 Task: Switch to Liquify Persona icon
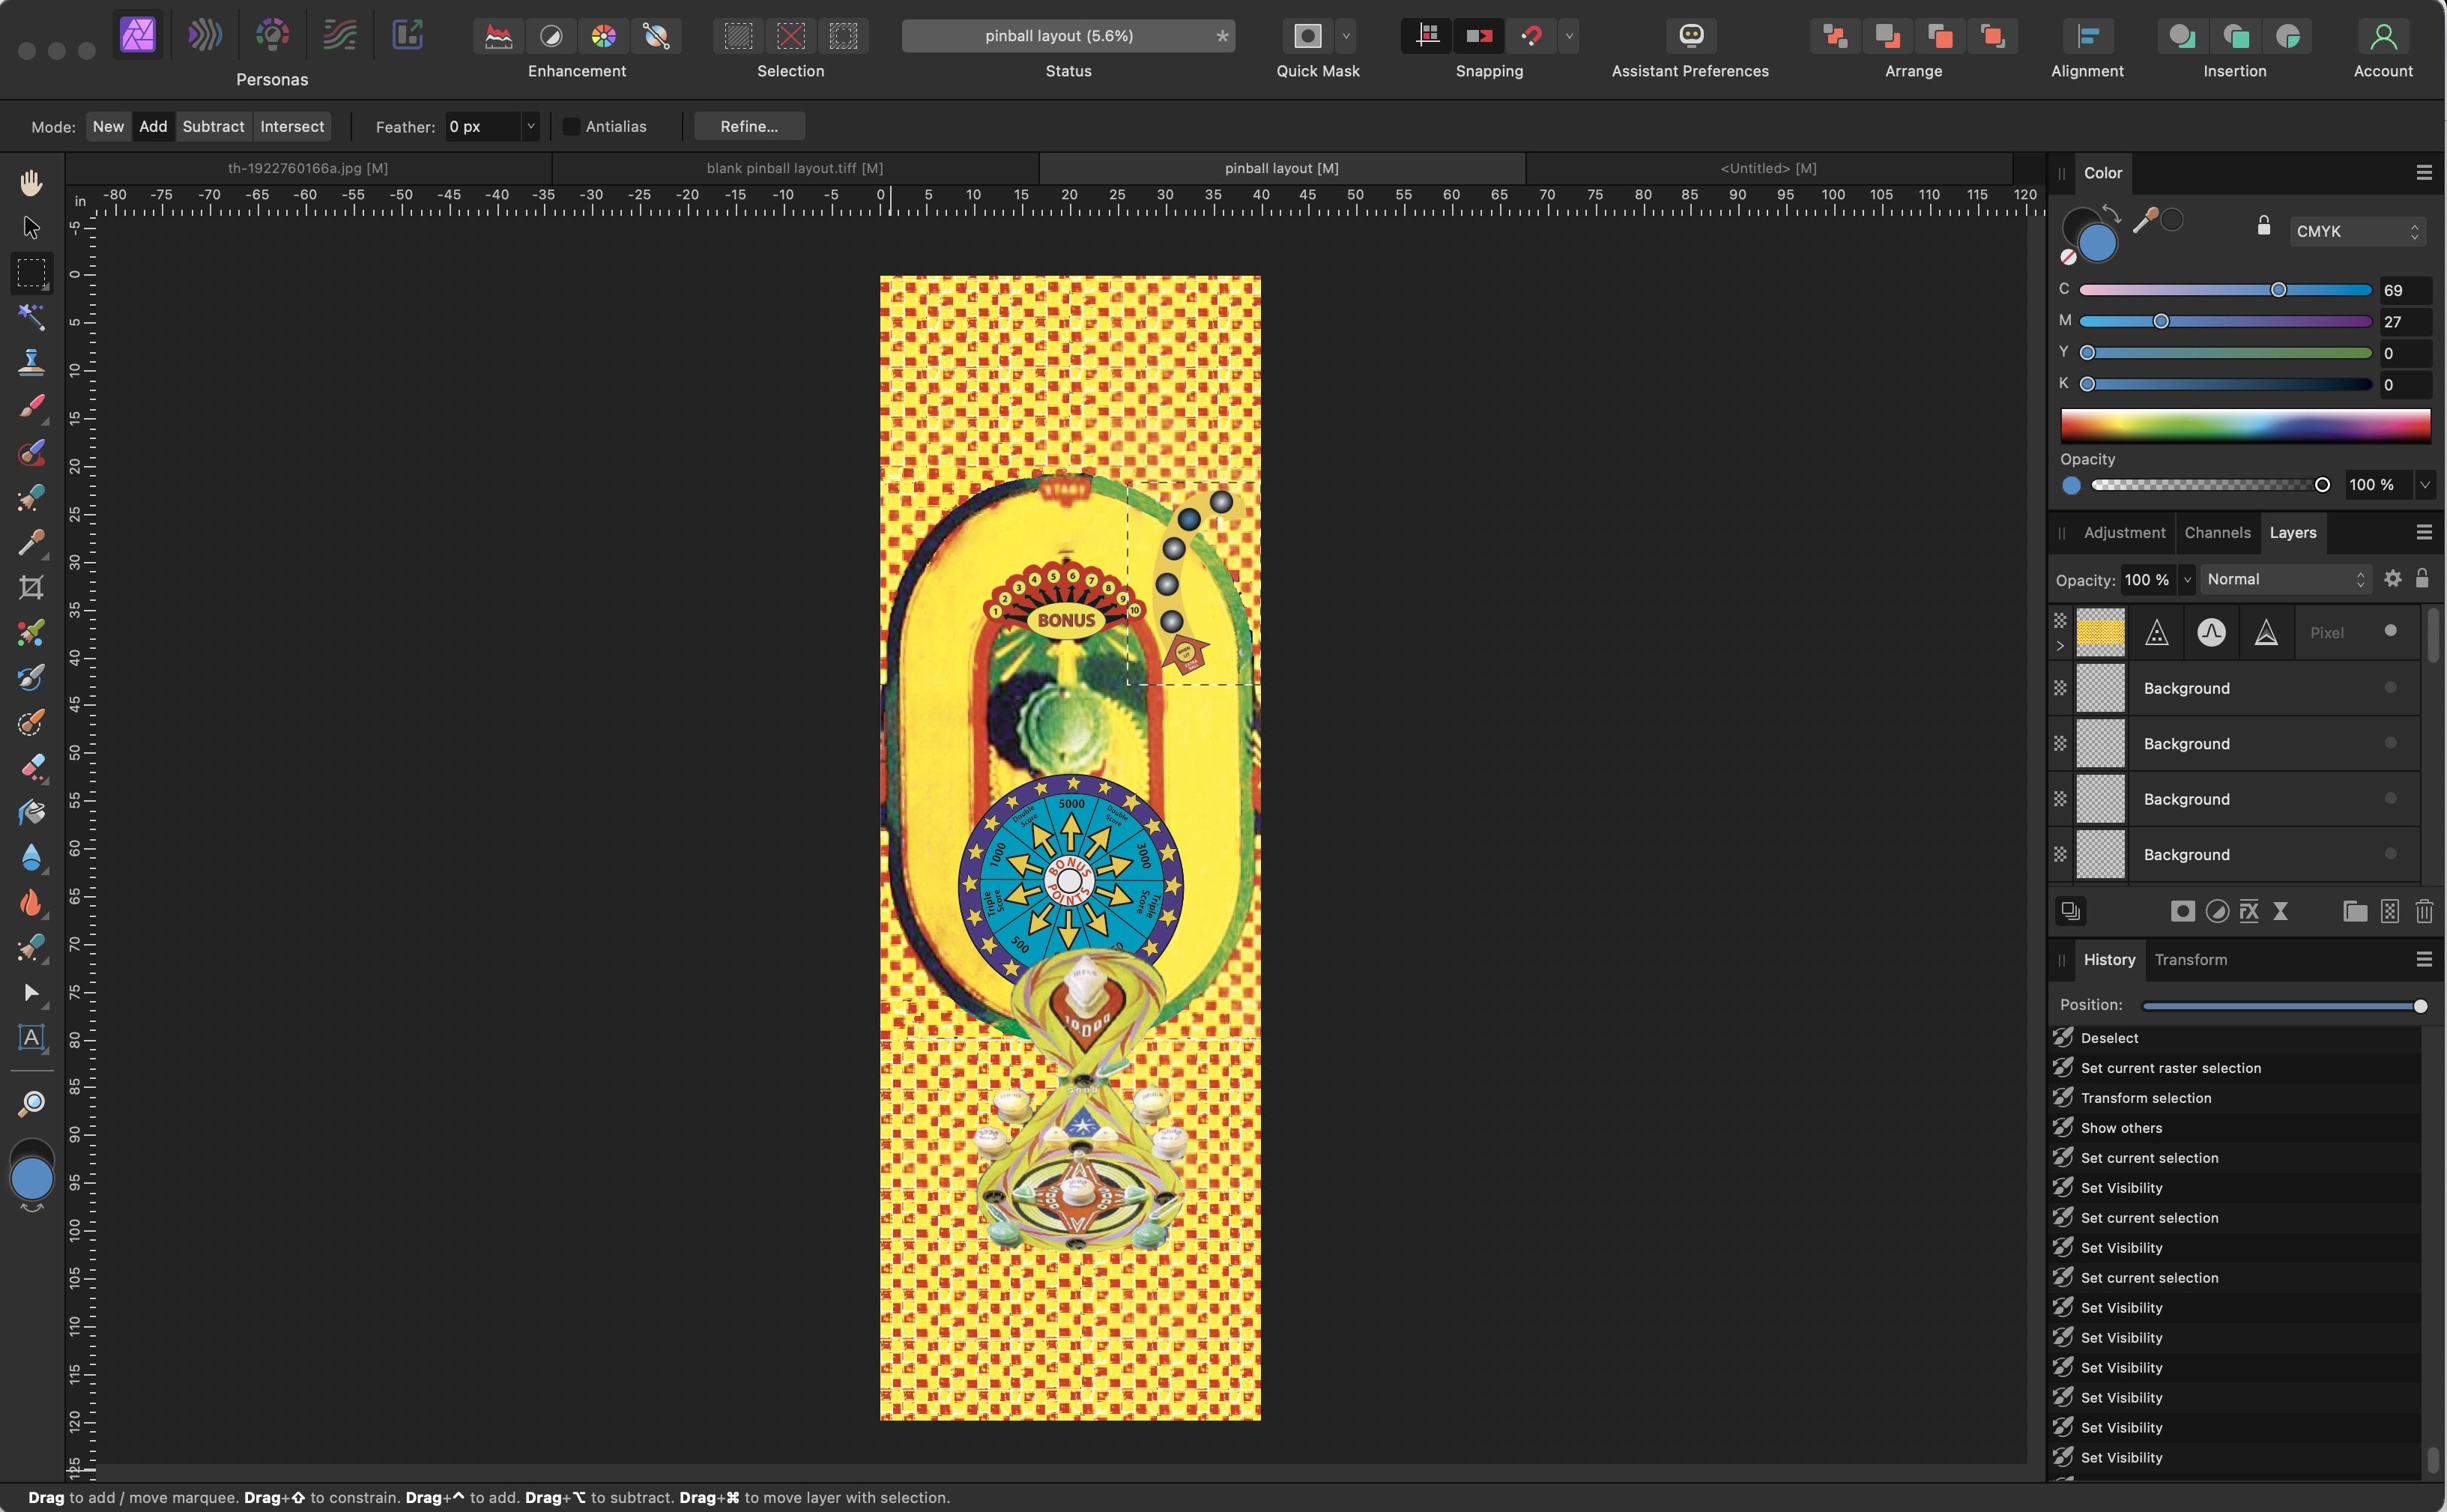coord(205,36)
